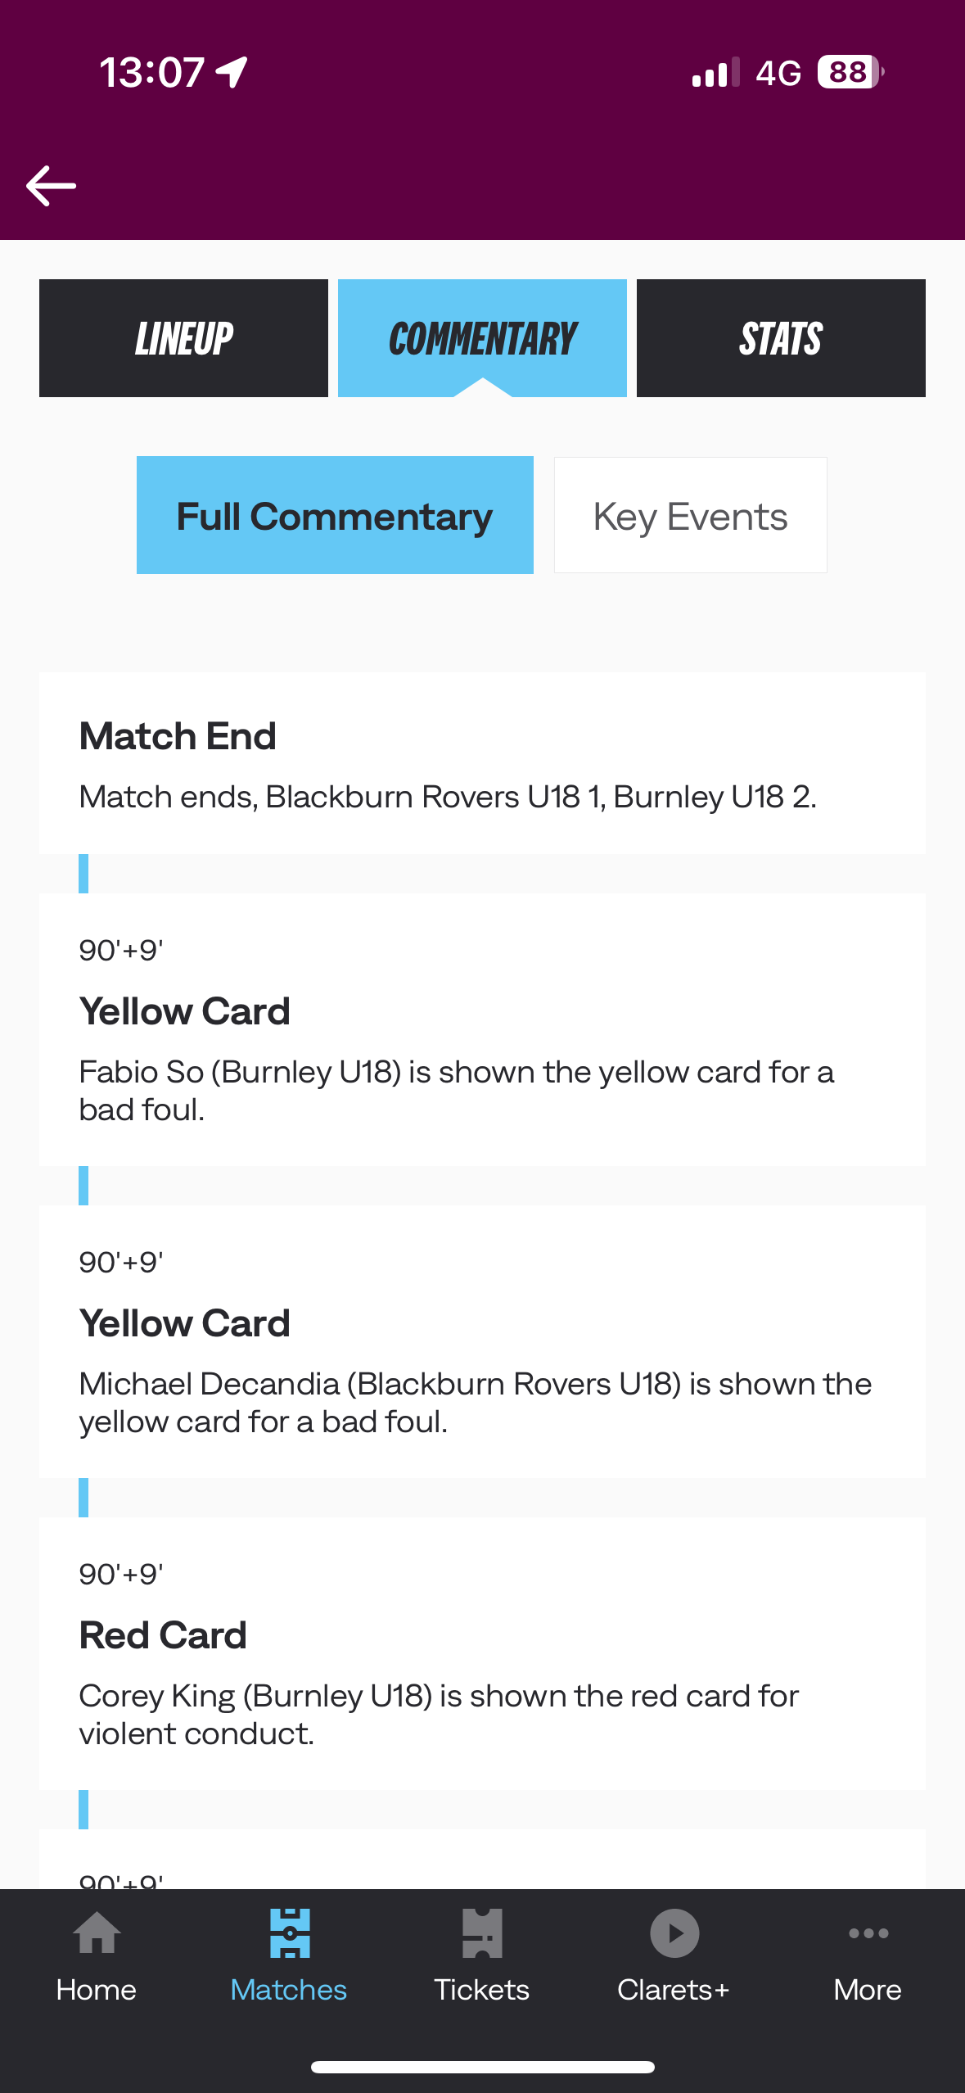Open the Tickets icon
Screen dimensions: 965x2093
(482, 1934)
